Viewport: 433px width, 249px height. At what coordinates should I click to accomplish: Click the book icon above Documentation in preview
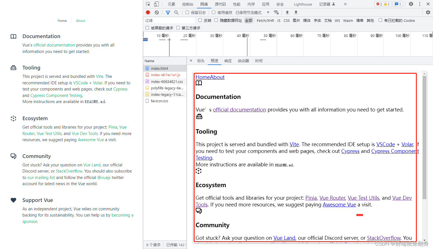199,83
